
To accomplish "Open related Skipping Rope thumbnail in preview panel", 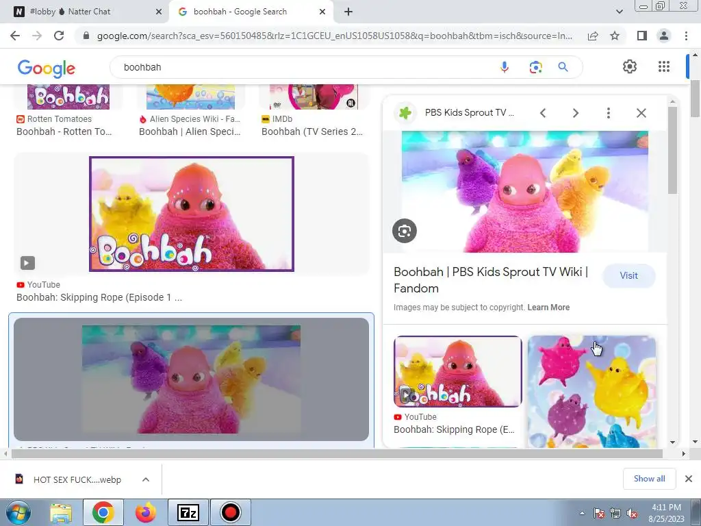I will [x=457, y=371].
